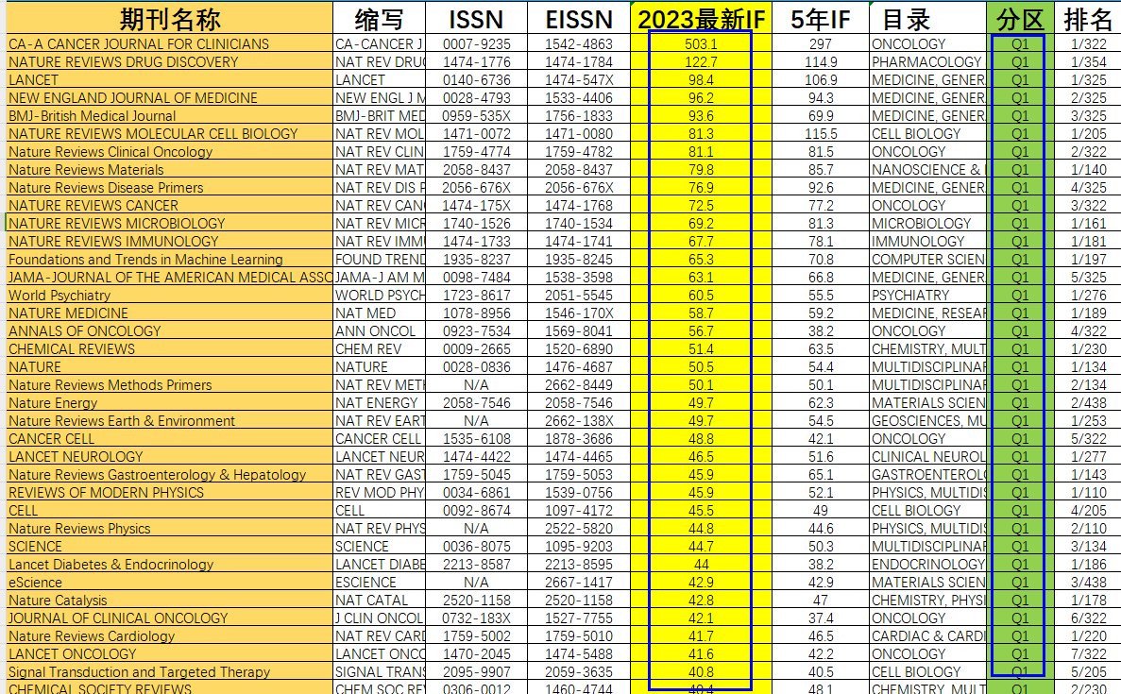1121x694 pixels.
Task: Select the World Psychiatry cell
Action: (x=169, y=296)
